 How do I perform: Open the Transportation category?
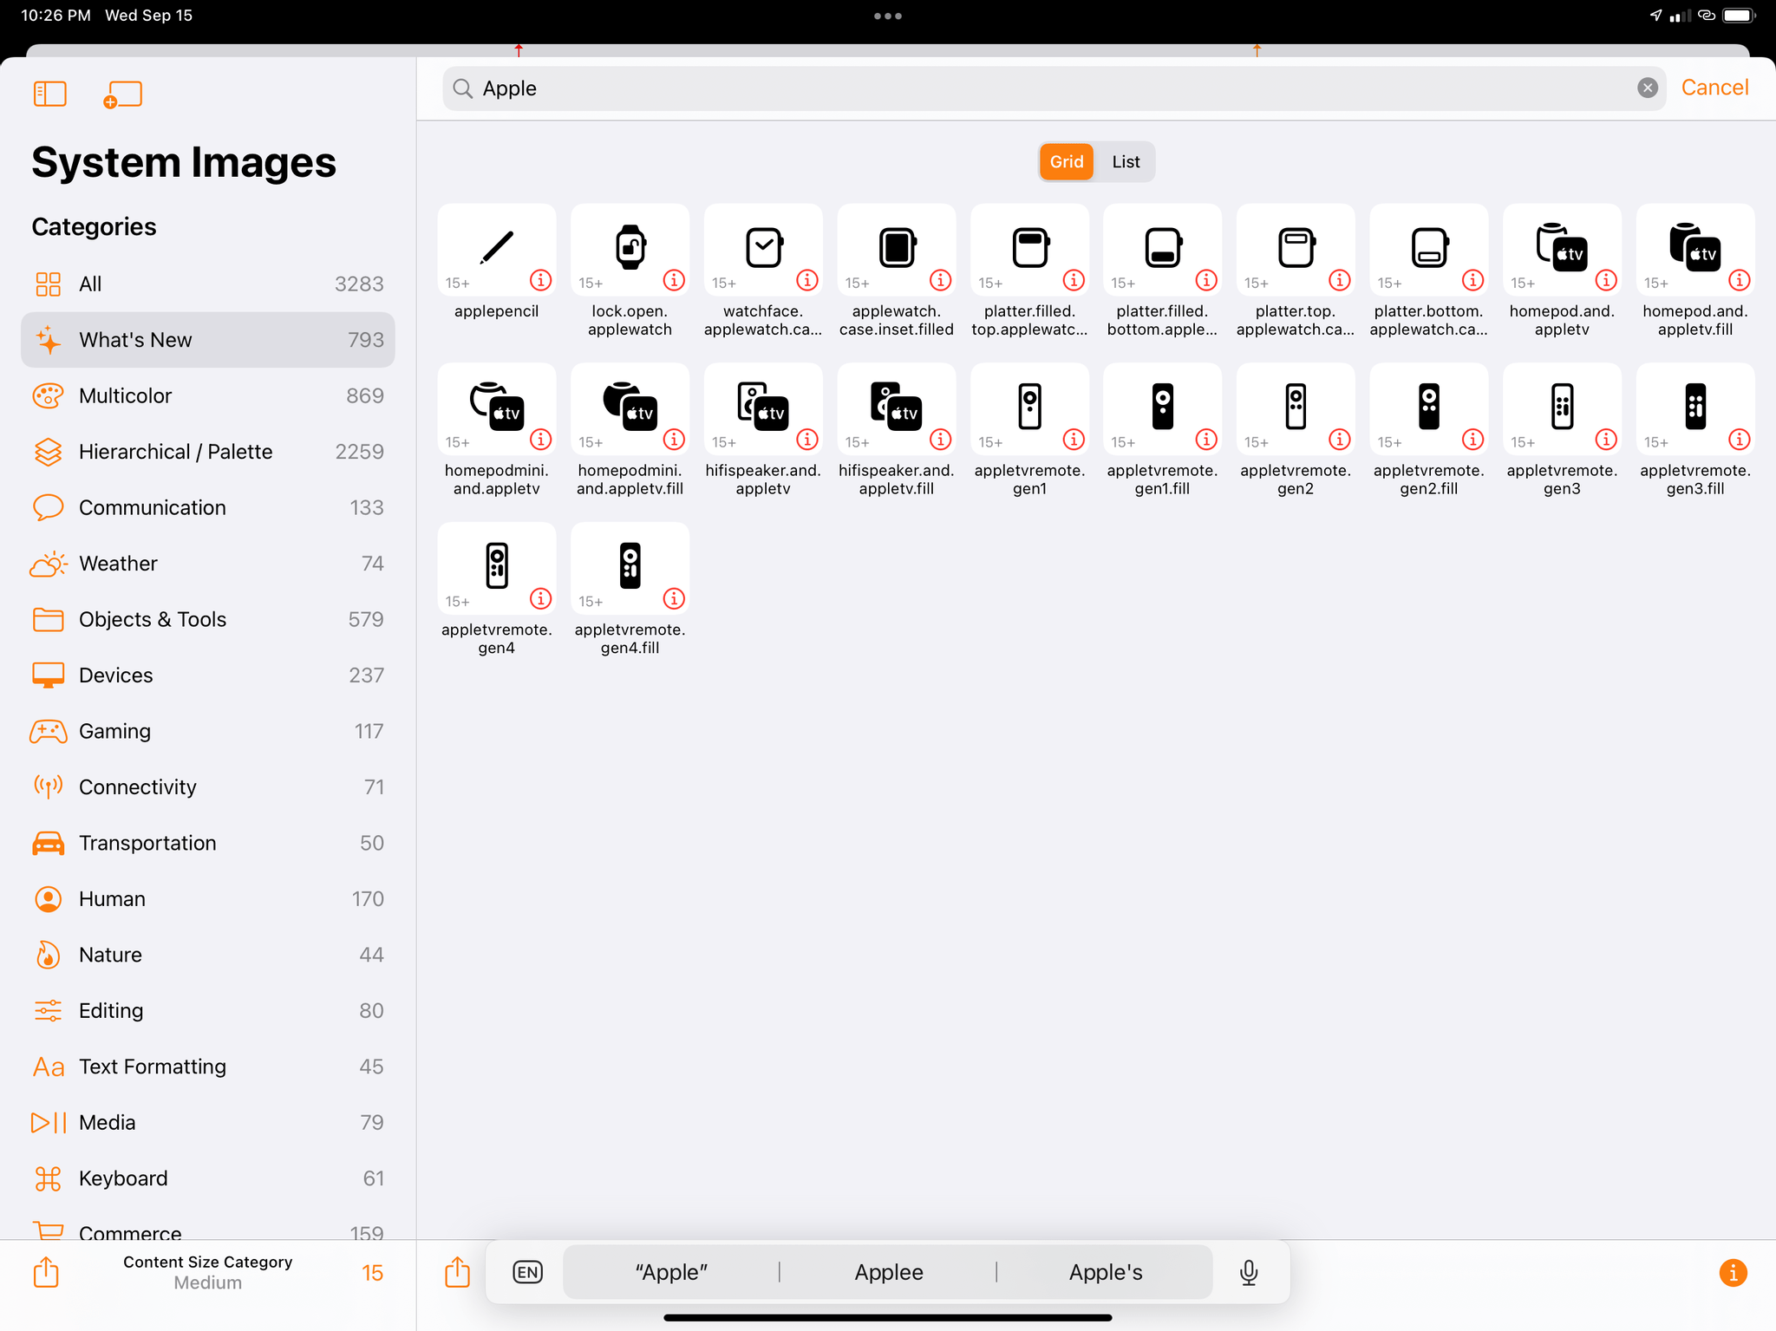(208, 843)
